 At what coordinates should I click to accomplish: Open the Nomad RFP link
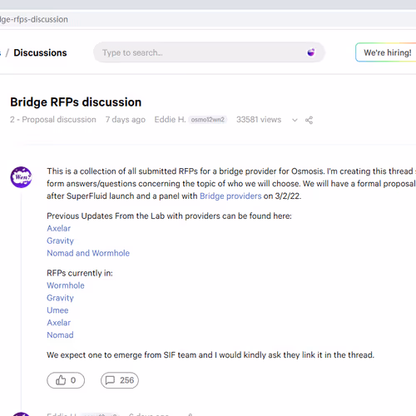60,335
